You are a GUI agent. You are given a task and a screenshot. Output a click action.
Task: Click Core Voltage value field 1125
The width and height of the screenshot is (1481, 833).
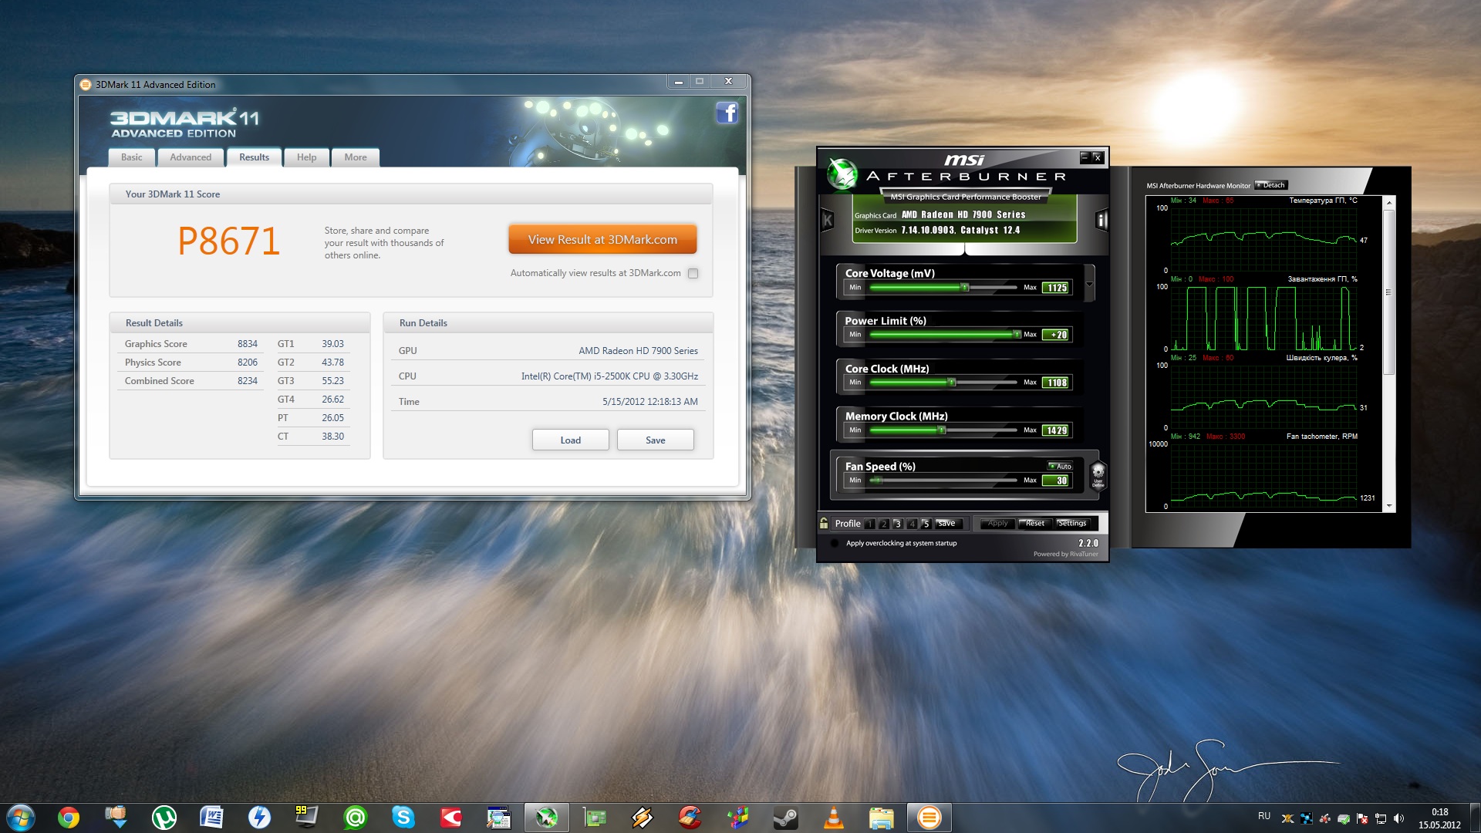[1056, 288]
